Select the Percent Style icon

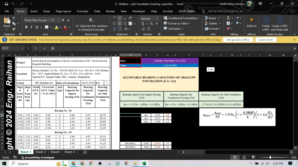(x=152, y=23)
